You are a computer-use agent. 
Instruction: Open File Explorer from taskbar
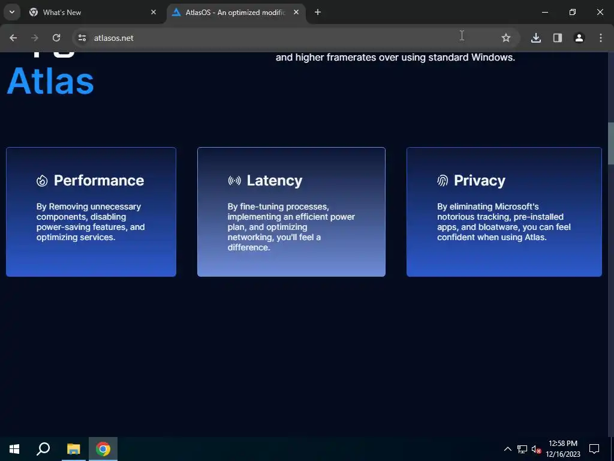click(x=73, y=449)
